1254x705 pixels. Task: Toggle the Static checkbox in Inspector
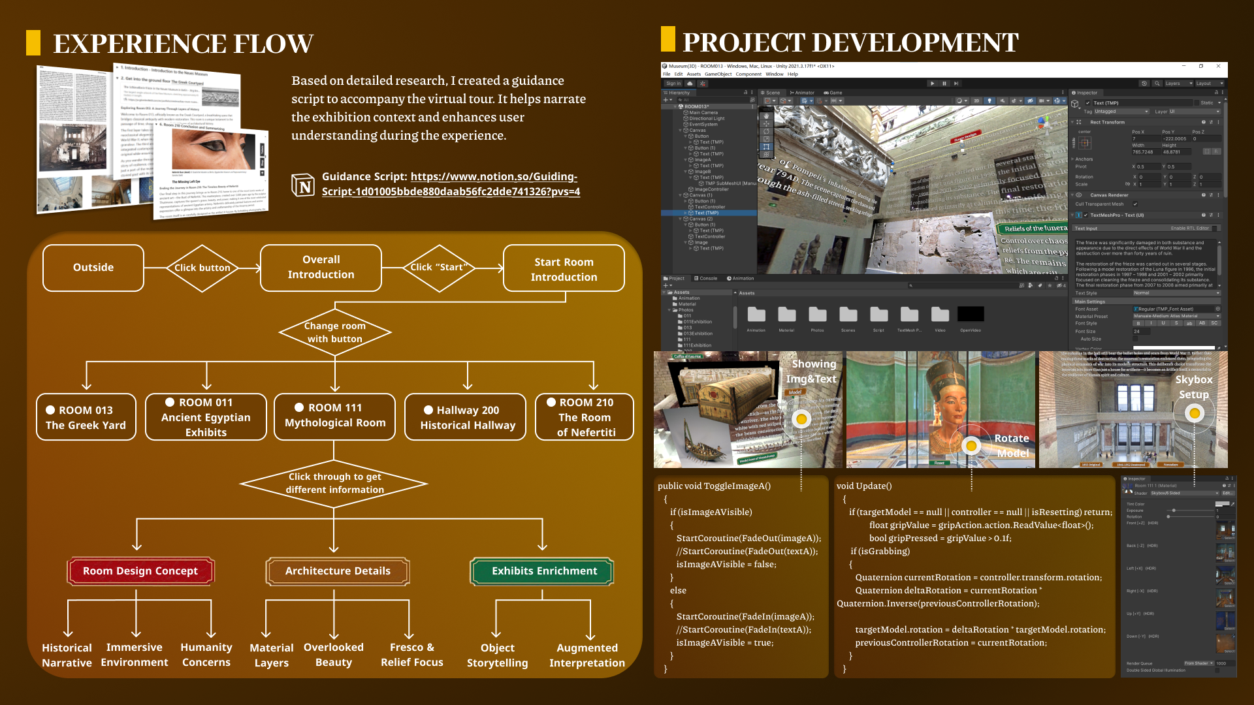coord(1197,102)
